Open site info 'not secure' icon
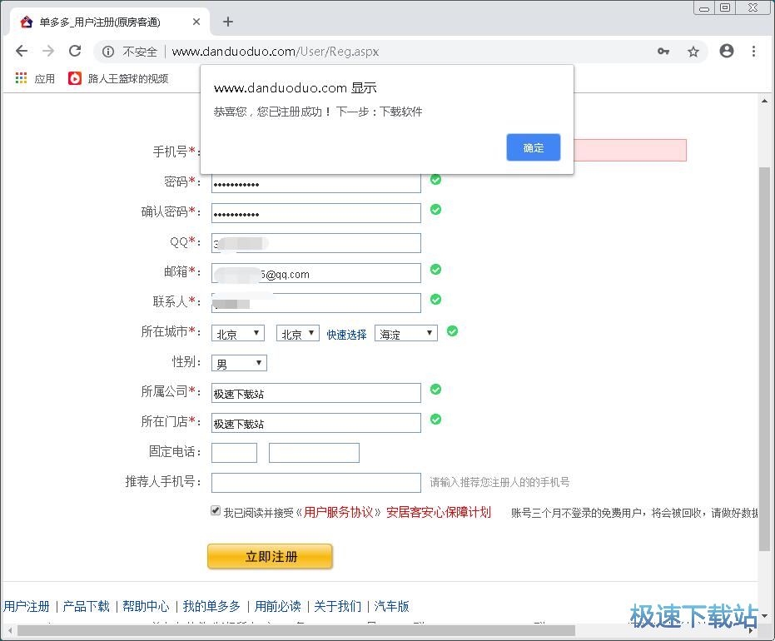 107,52
